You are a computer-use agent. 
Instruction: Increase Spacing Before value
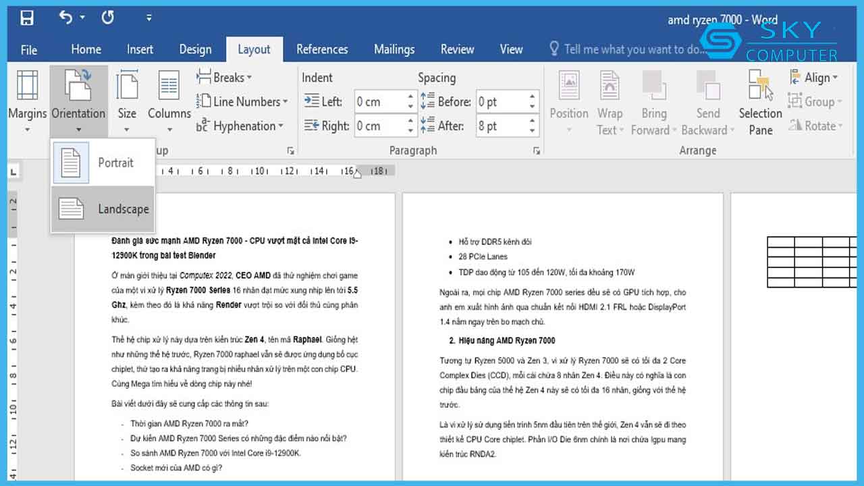tap(533, 97)
